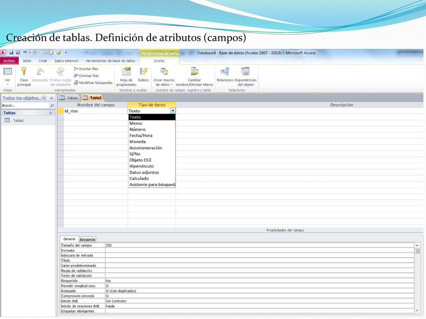Click the Requerido property value No
The width and height of the screenshot is (426, 319).
pos(260,281)
